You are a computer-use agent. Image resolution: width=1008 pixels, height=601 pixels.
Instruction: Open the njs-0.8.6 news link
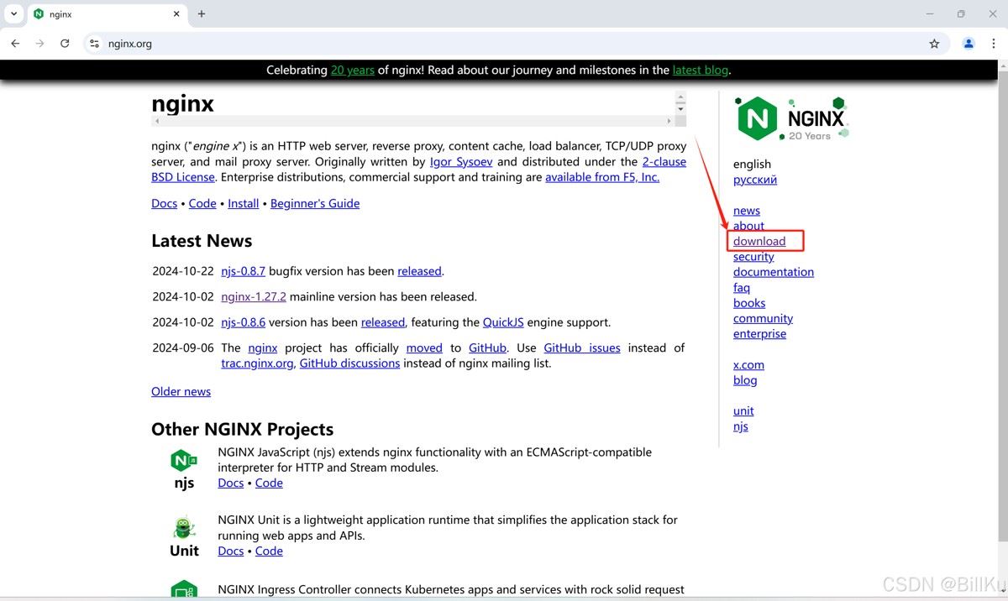tap(243, 322)
